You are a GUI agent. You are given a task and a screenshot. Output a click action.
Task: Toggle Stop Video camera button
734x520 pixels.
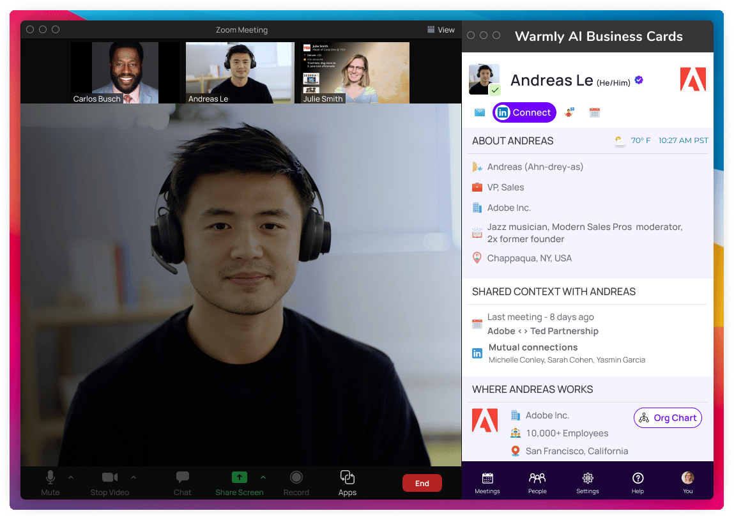coord(109,477)
